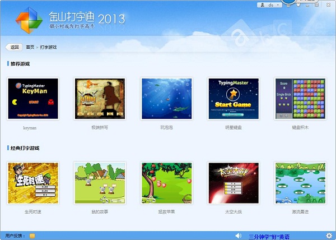The width and height of the screenshot is (336, 240).
Task: Click the "鼠的故事" game name text
Action: tap(100, 212)
